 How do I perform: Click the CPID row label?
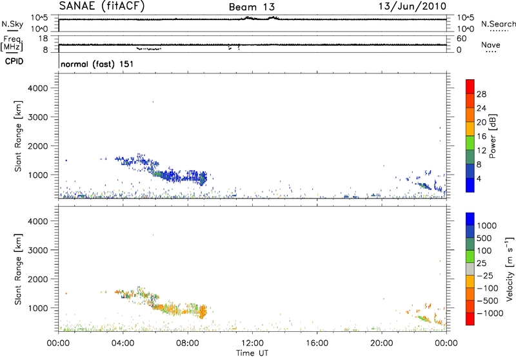14,61
